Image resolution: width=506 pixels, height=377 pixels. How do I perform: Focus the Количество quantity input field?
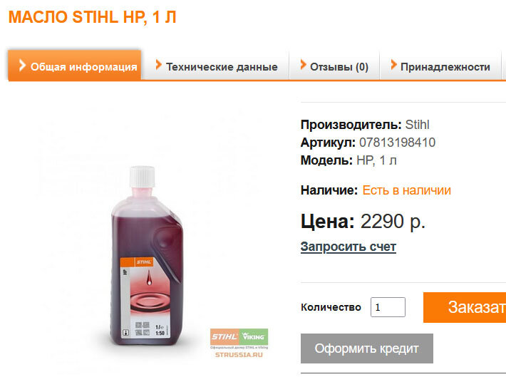pos(388,307)
